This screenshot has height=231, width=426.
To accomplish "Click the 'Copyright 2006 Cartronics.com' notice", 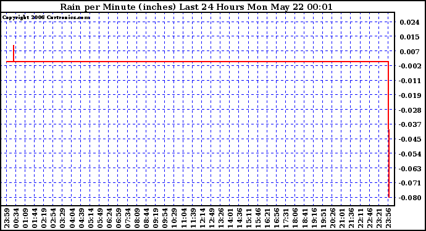I will 46,18.
